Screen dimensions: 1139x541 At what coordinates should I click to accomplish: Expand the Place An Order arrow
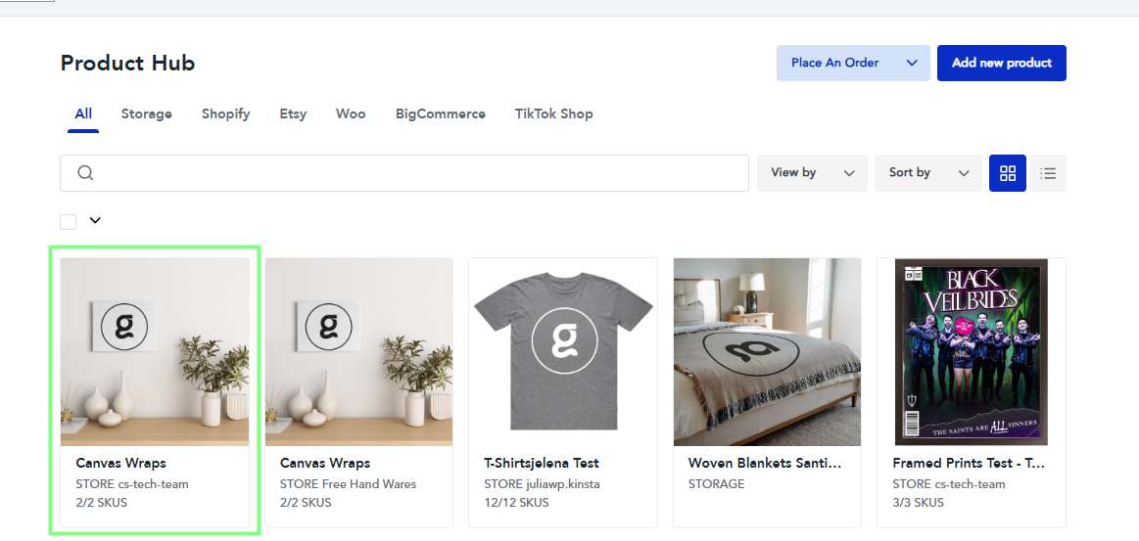(x=912, y=63)
